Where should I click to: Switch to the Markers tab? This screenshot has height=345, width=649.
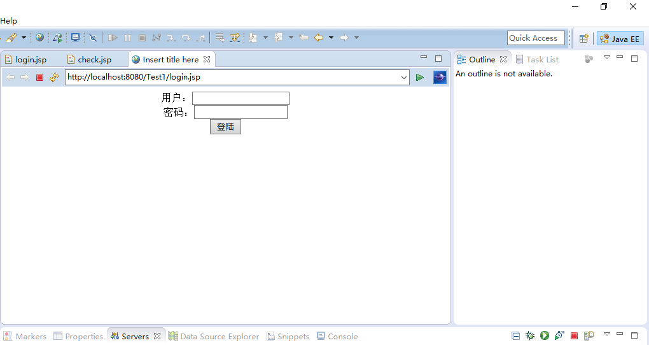tap(25, 336)
